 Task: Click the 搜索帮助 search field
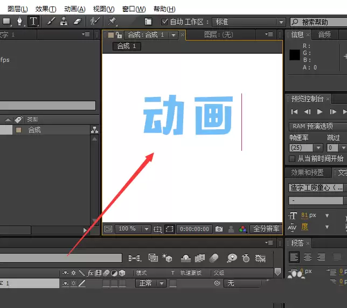tap(318, 22)
